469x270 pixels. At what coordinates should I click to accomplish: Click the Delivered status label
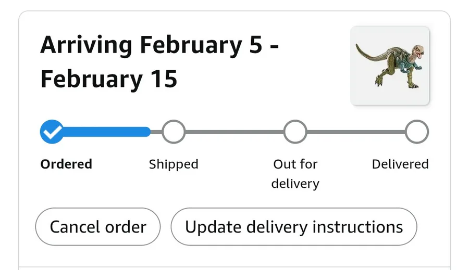(400, 164)
